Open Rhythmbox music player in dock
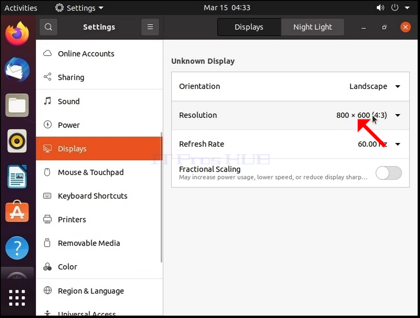 pos(17,141)
